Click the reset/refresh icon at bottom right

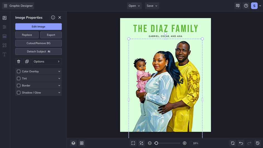pyautogui.click(x=233, y=143)
